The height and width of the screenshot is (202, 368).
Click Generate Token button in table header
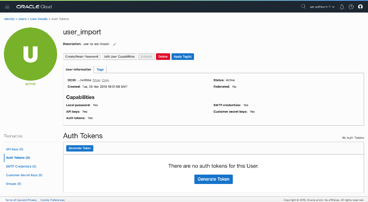pos(80,148)
